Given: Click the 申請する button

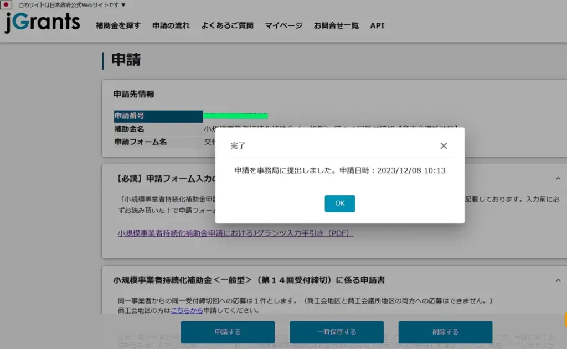Looking at the screenshot, I should (x=228, y=332).
